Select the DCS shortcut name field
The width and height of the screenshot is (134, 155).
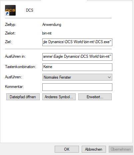30,10
